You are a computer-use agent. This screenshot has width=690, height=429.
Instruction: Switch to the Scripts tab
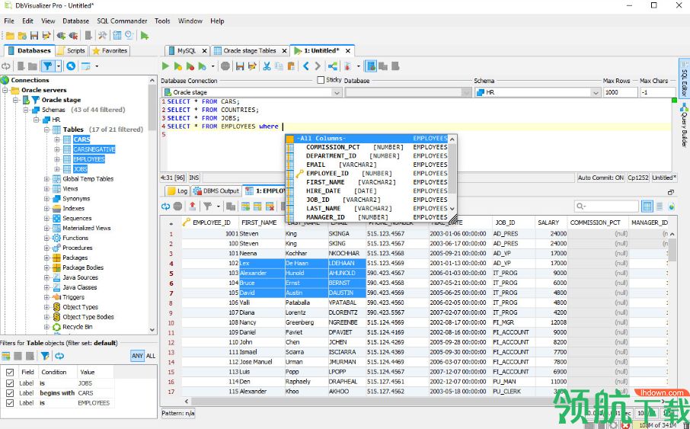click(x=72, y=50)
